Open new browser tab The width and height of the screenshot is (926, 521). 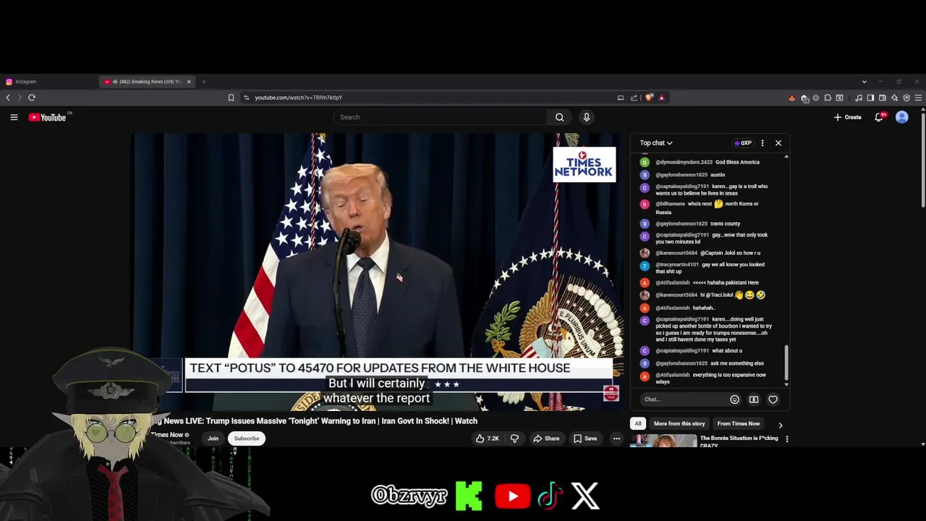coord(203,82)
